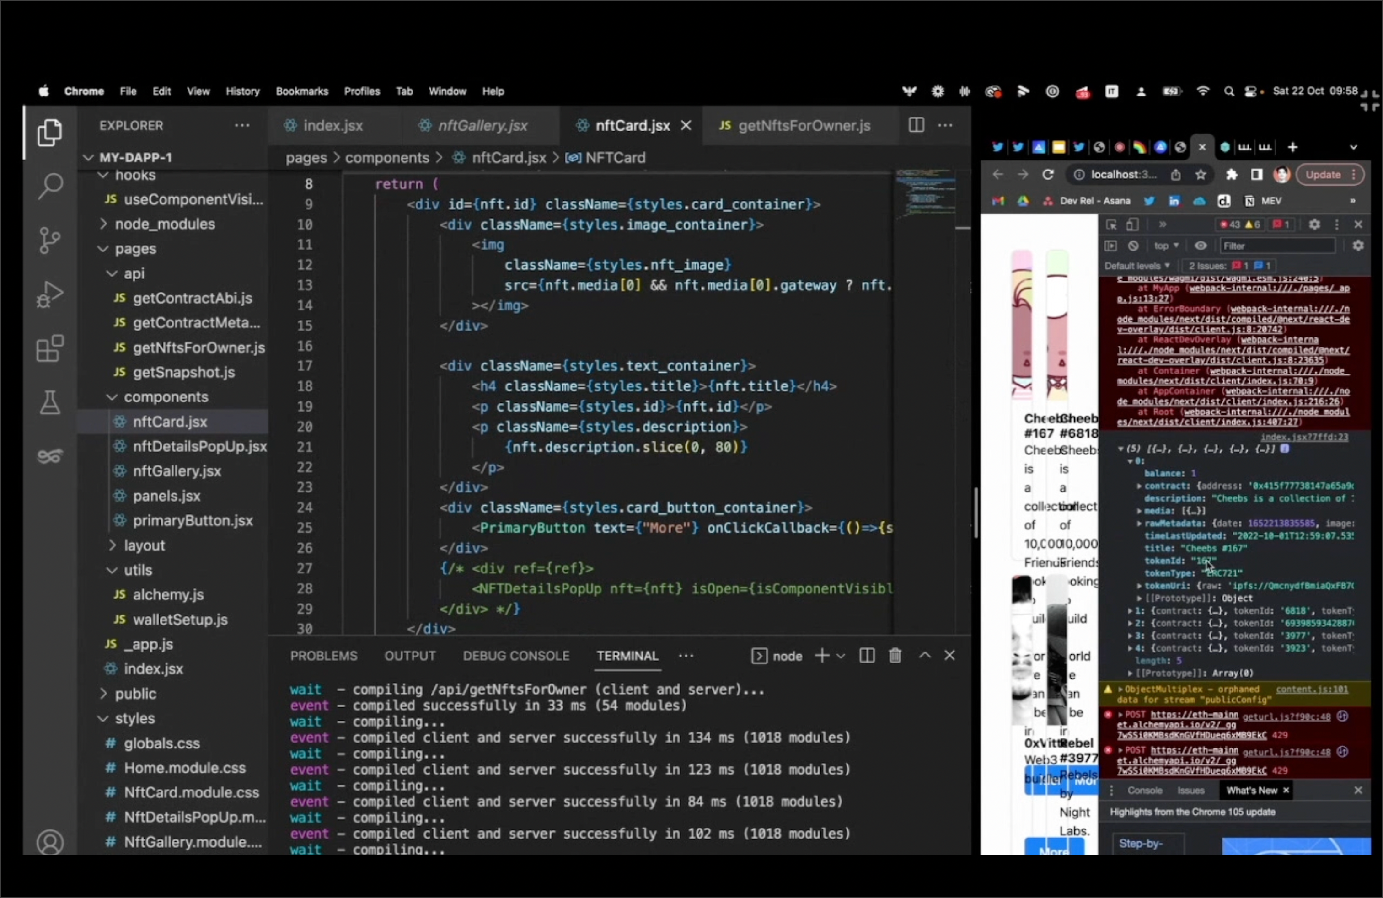Open the Explorer view in activity bar
The image size is (1383, 898).
49,133
